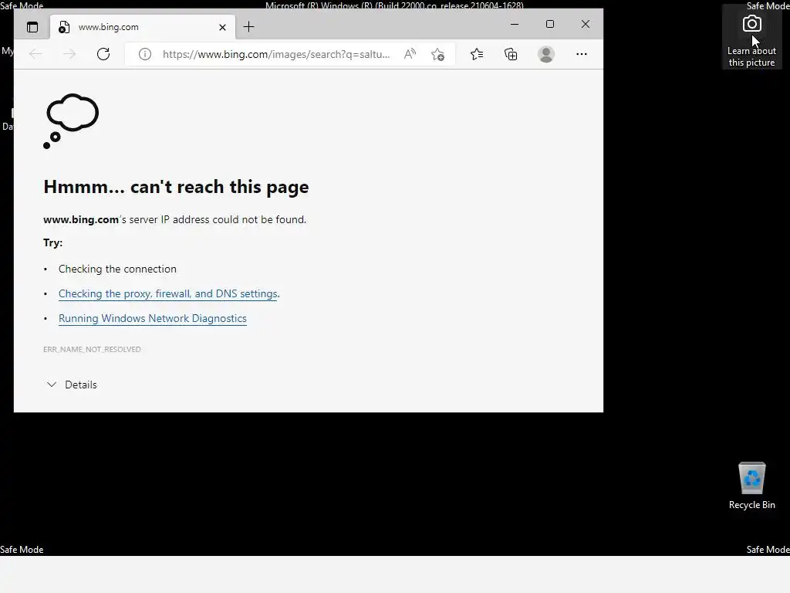Image resolution: width=790 pixels, height=593 pixels.
Task: Open a new tab with plus button
Action: pos(249,27)
